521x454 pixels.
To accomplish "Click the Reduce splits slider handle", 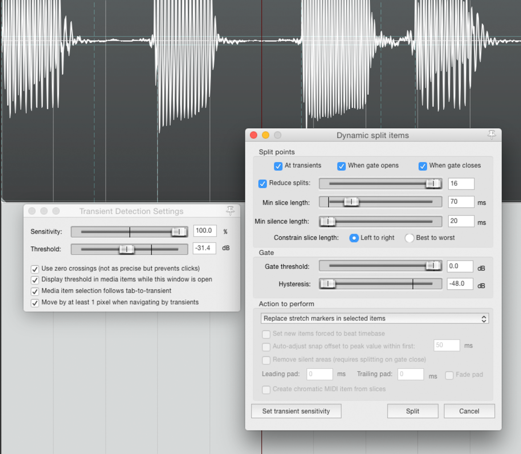I will tap(434, 184).
